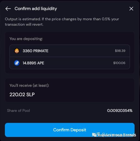Click the 220.02 SLP receive amount
This screenshot has width=140, height=141.
(x=22, y=95)
